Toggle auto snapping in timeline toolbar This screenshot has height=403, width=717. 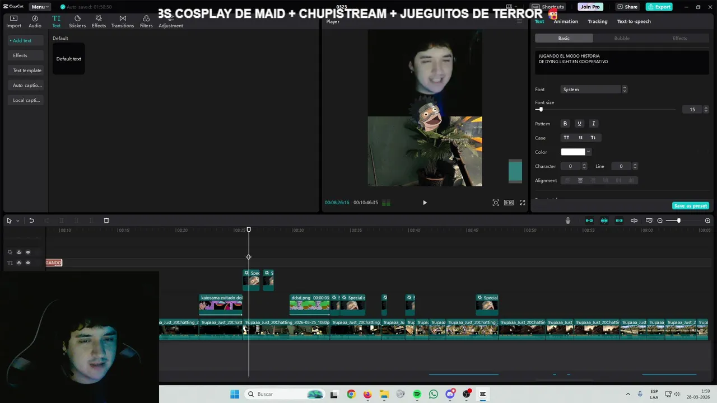tap(604, 221)
